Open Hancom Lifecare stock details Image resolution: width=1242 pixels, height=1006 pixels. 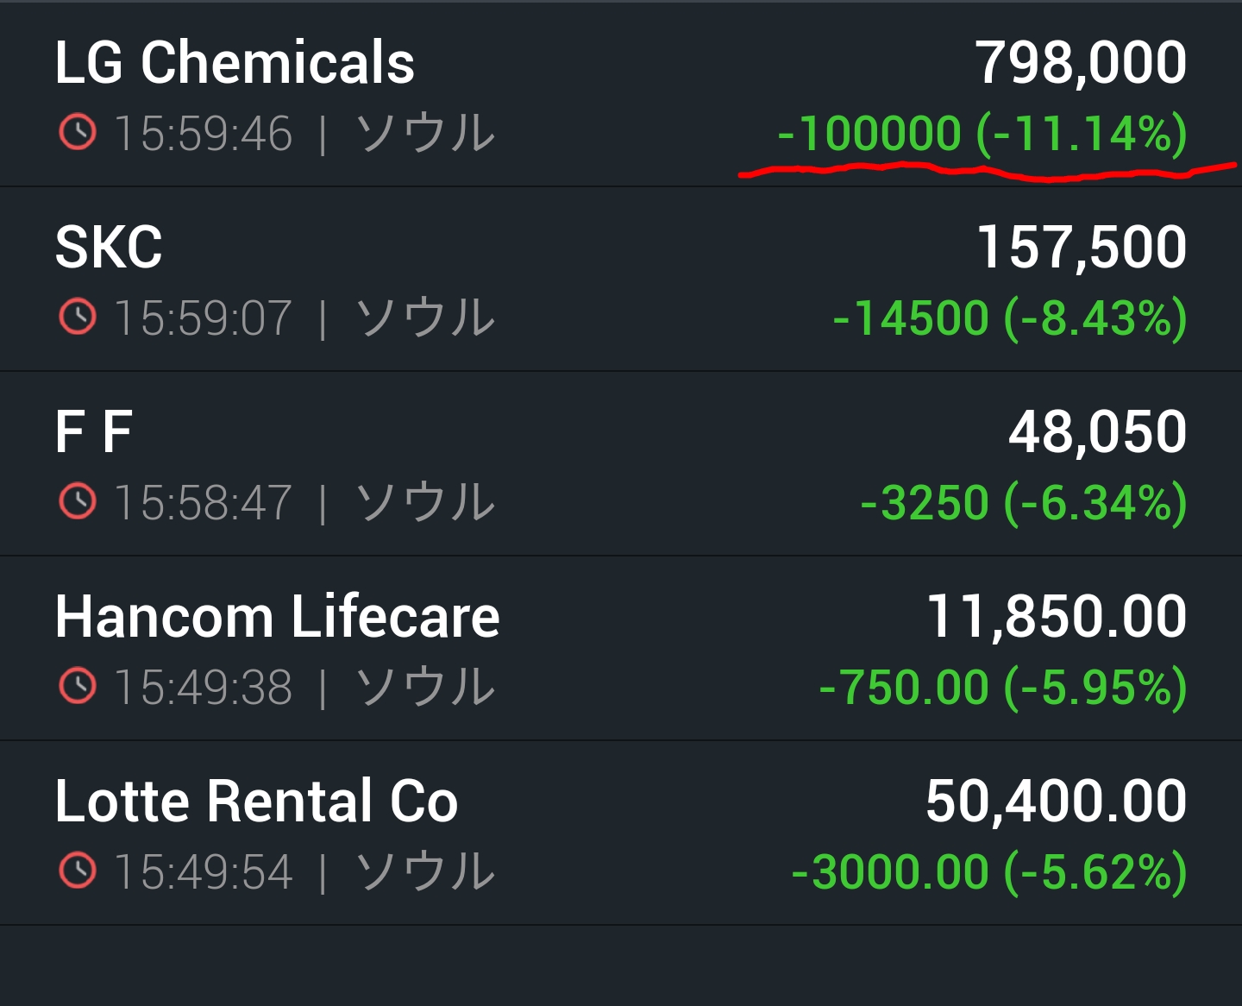pos(277,617)
